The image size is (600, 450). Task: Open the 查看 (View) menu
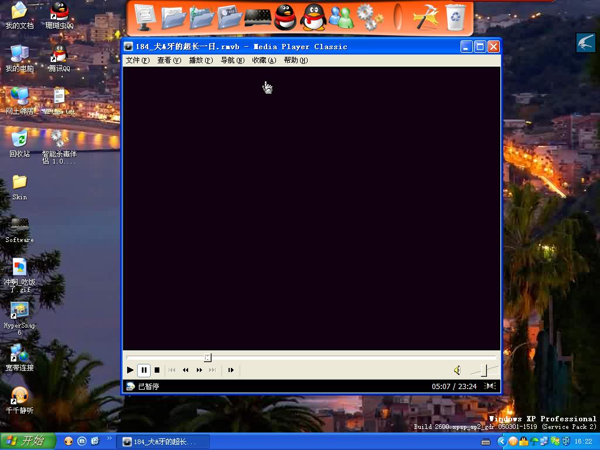pos(169,60)
